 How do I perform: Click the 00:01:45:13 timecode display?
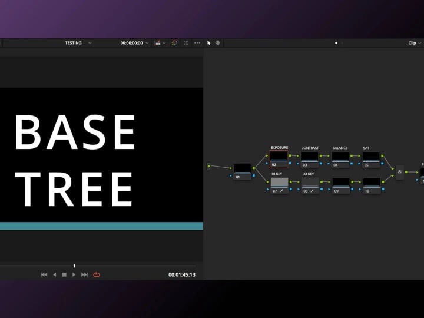(x=182, y=275)
